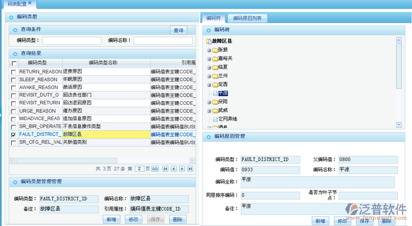Check the RETURN_REASON row checkbox
This screenshot has height=226, width=412.
(x=13, y=71)
